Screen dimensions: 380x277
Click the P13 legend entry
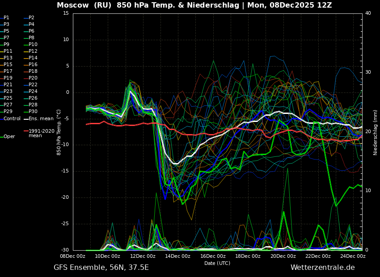click(8, 58)
